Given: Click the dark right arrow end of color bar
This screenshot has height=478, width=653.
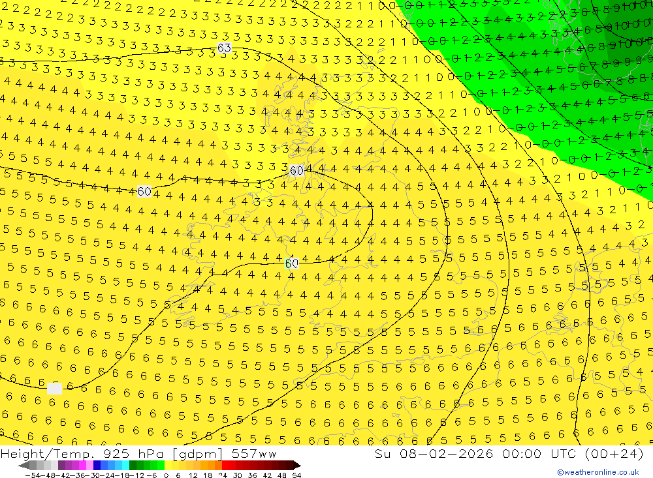Looking at the screenshot, I should click(297, 465).
